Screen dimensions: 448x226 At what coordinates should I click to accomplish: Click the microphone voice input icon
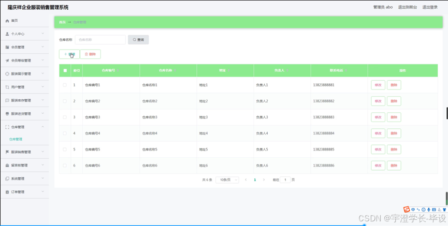tap(429, 209)
